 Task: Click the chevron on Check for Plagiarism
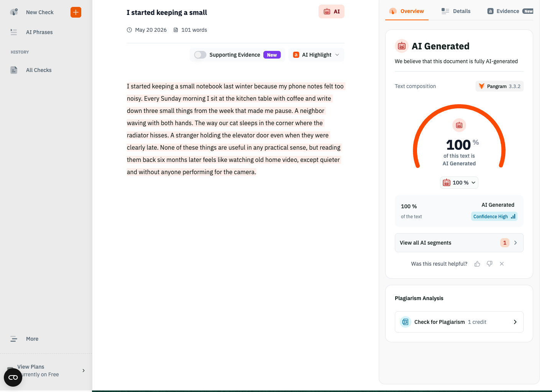click(515, 322)
